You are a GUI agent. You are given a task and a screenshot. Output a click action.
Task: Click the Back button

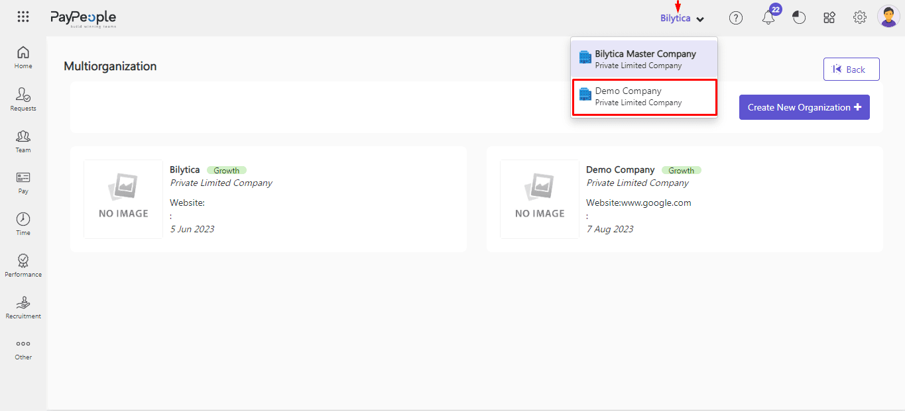coord(851,69)
